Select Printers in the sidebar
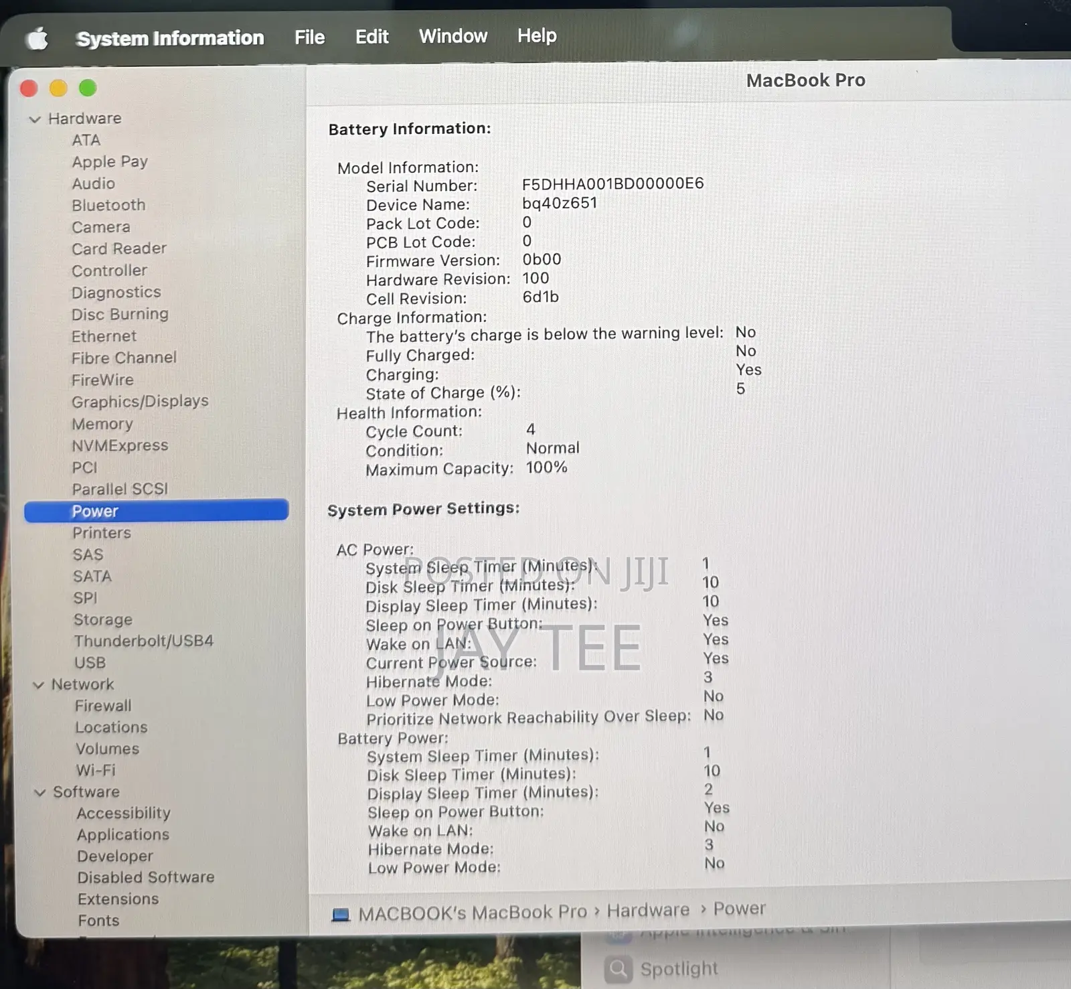The width and height of the screenshot is (1071, 989). tap(102, 533)
